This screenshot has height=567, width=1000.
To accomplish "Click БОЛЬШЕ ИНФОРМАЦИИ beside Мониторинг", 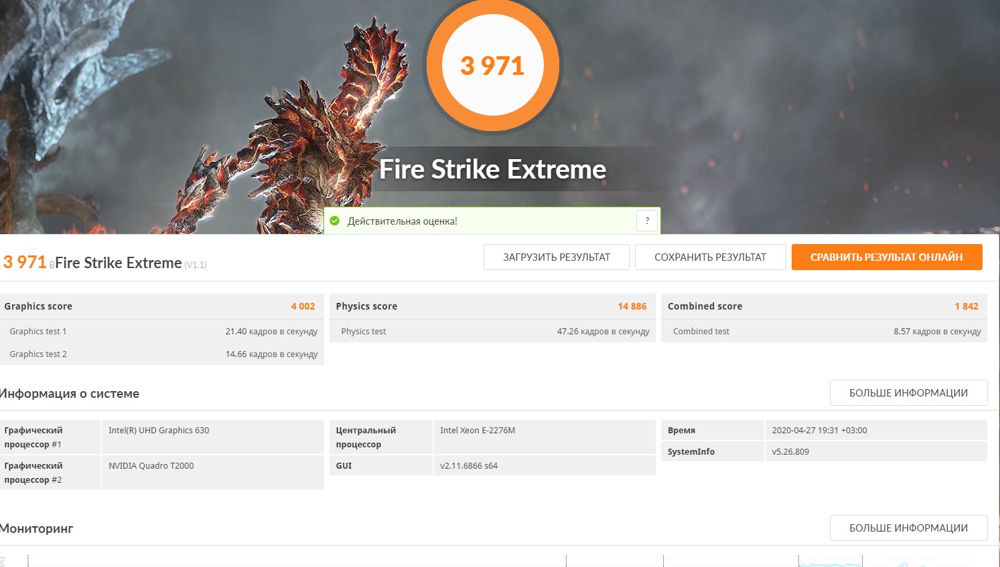I will pyautogui.click(x=908, y=528).
